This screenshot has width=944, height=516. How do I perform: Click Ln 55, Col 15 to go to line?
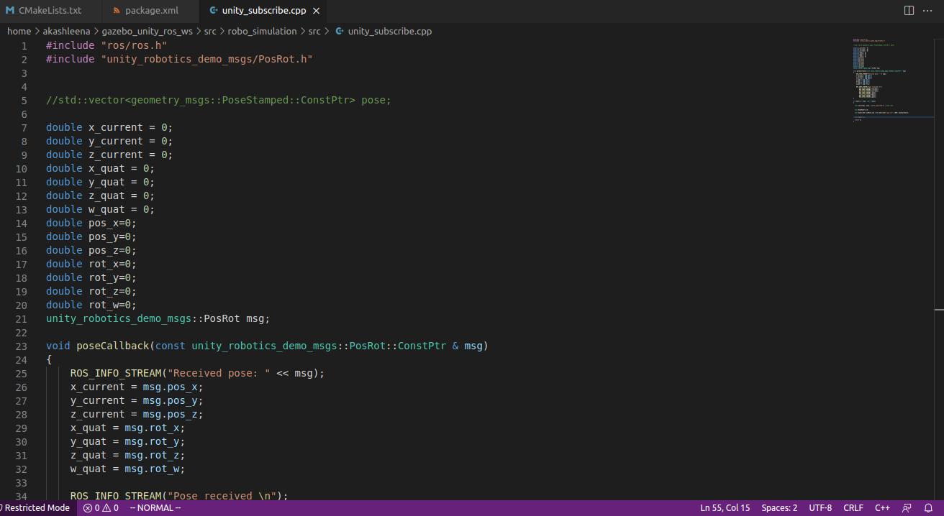coord(725,507)
